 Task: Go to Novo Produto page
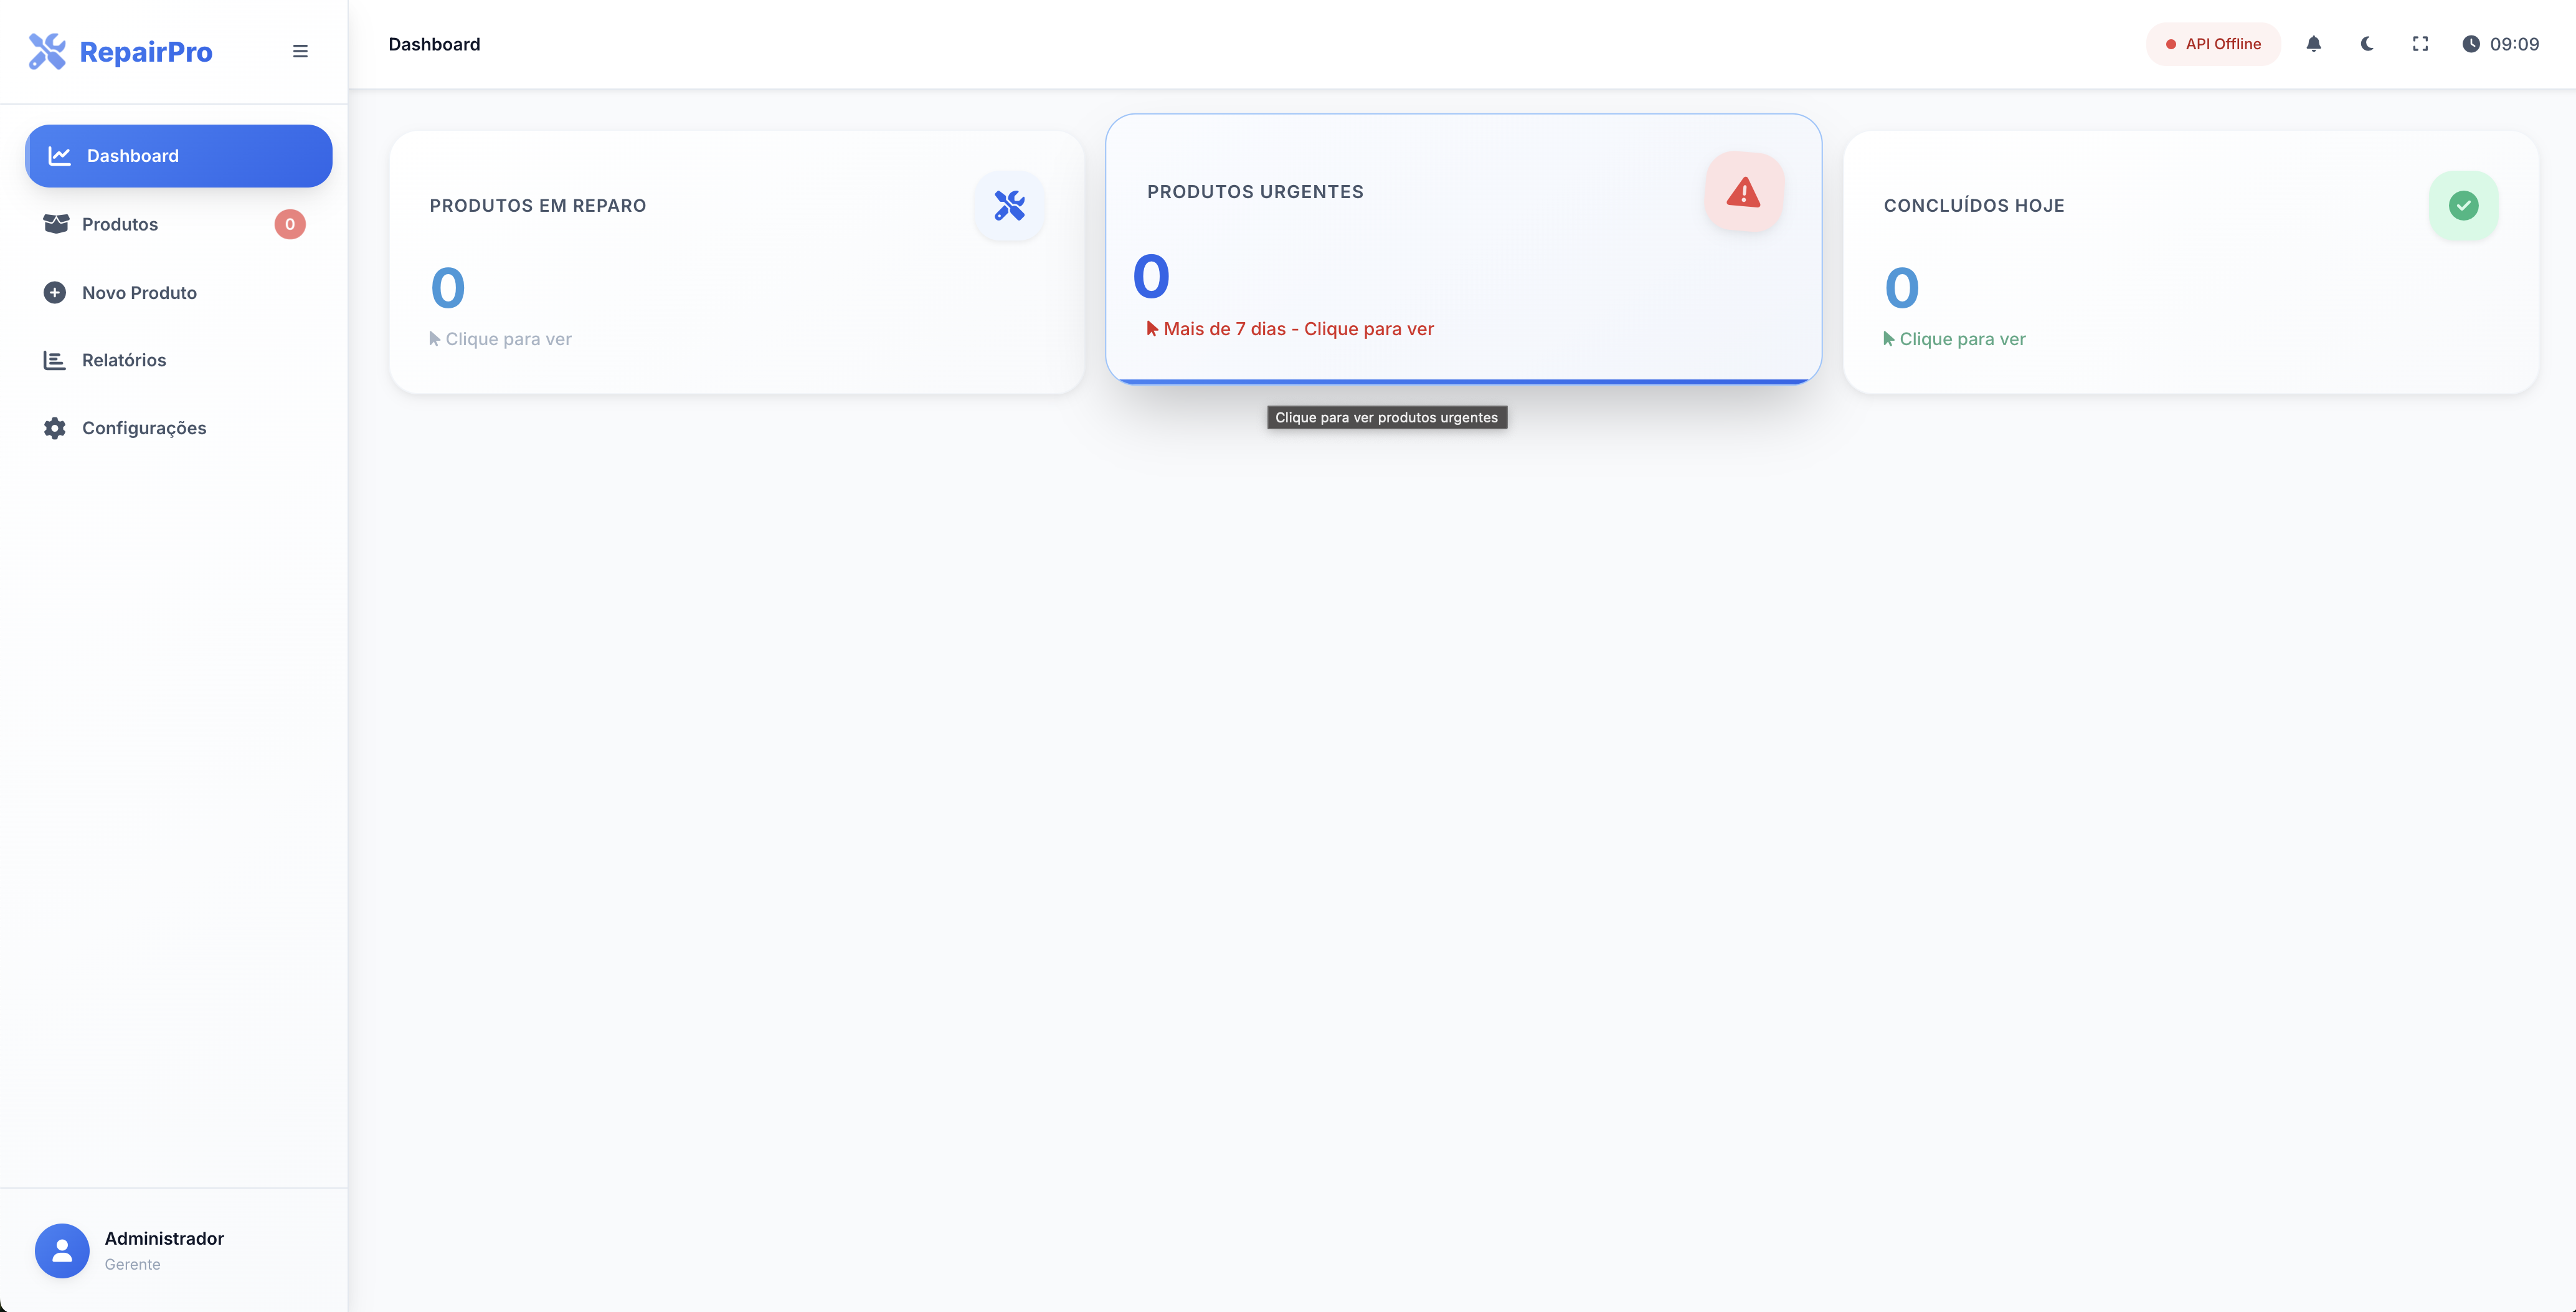[x=139, y=293]
